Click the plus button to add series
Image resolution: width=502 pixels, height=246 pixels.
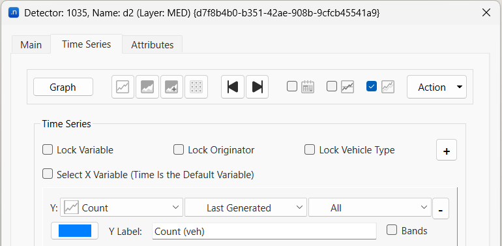click(447, 150)
